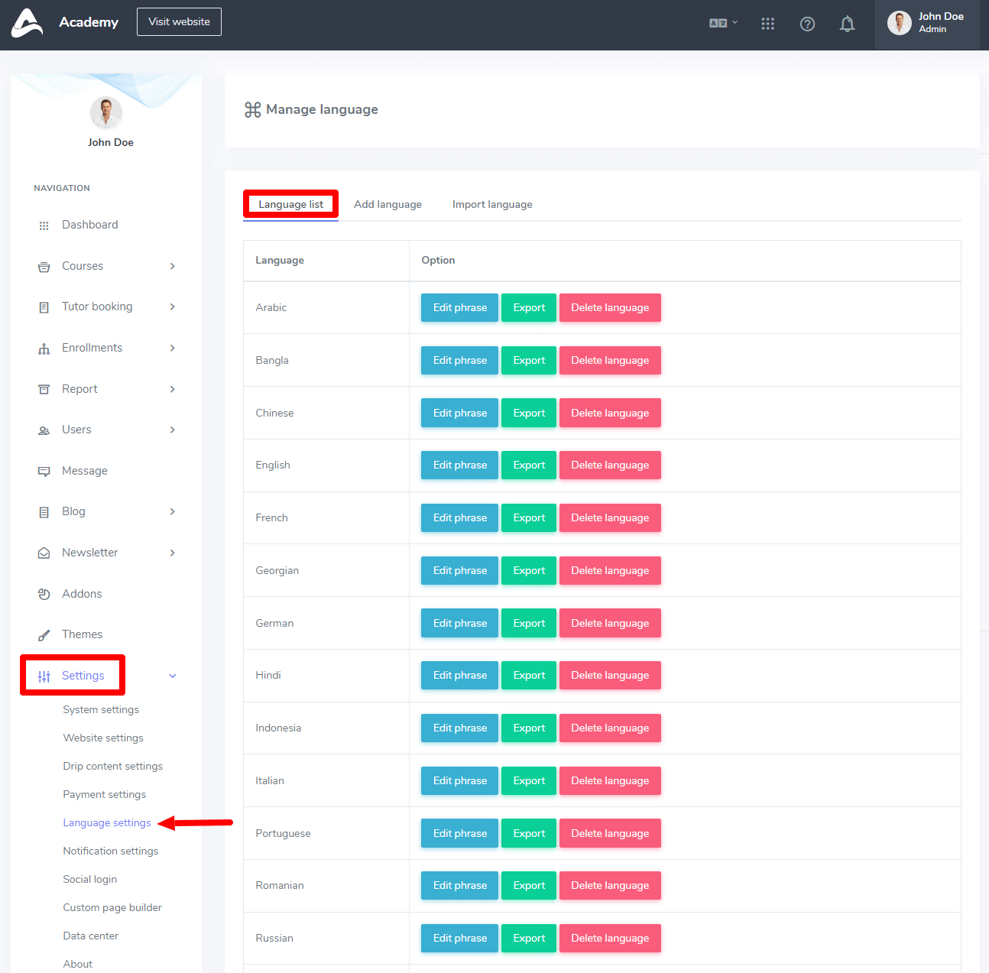
Task: Click the Addons icon in sidebar
Action: (x=44, y=595)
